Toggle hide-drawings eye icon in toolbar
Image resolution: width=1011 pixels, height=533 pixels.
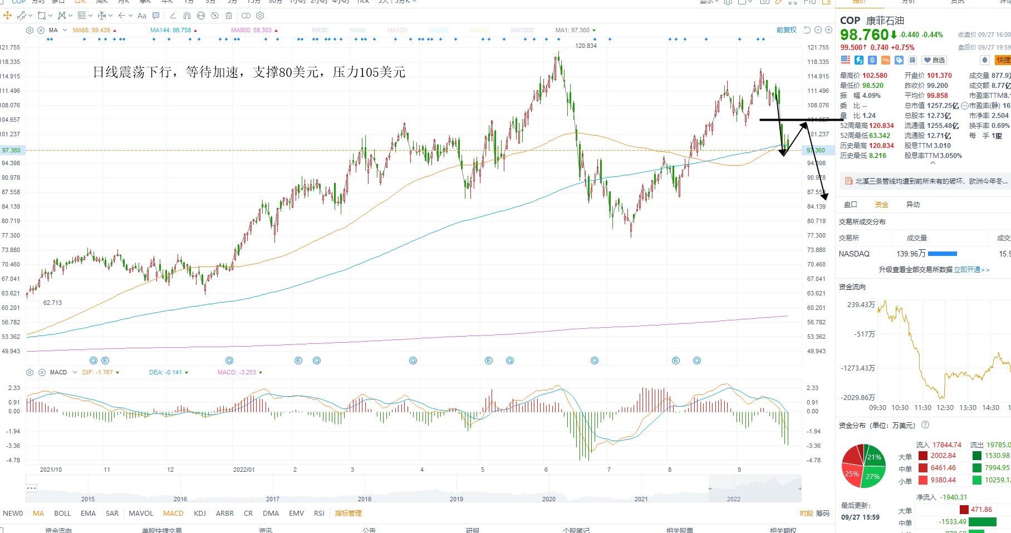click(x=215, y=16)
